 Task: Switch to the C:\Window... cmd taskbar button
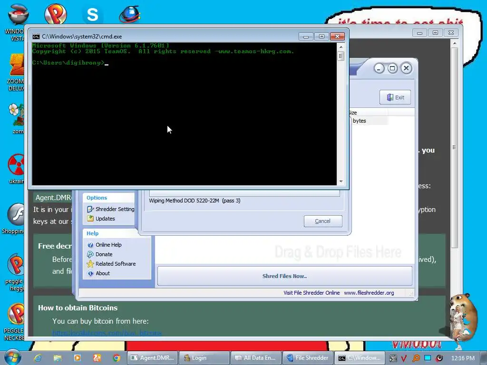(360, 358)
